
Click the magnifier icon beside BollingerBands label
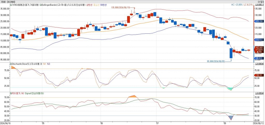coord(40,5)
